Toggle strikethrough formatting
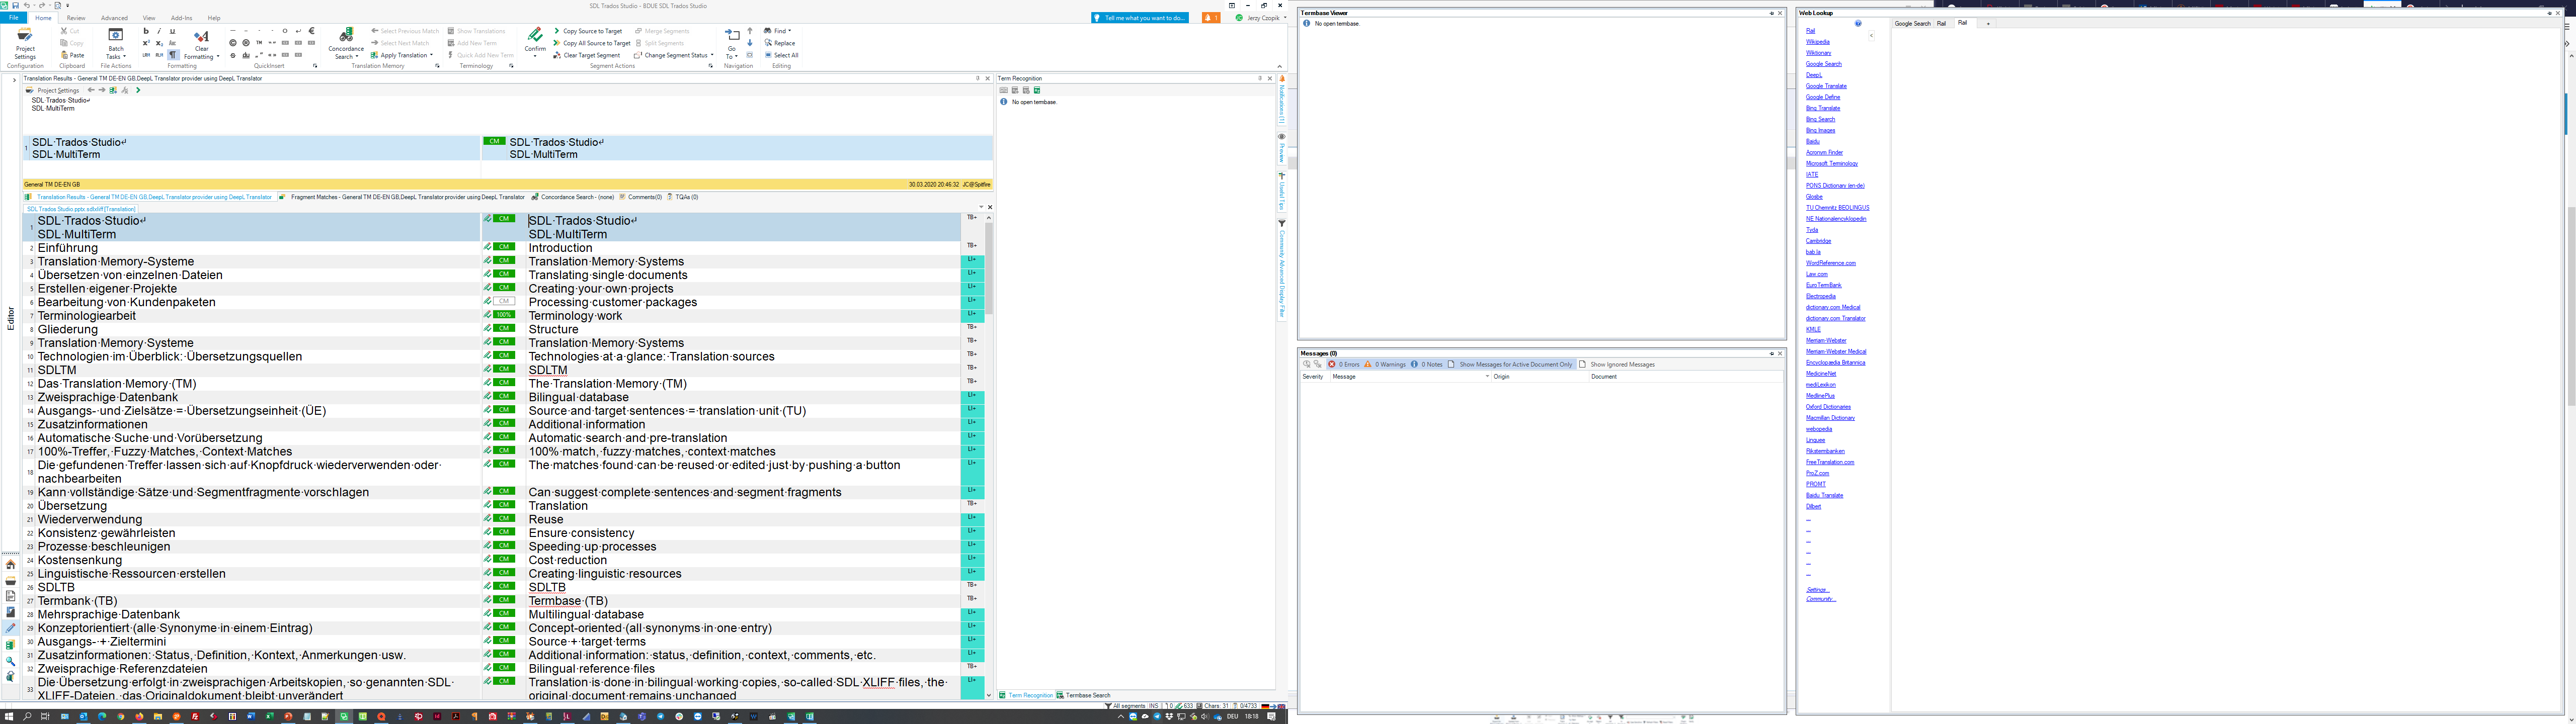The width and height of the screenshot is (2576, 724). coord(233,55)
